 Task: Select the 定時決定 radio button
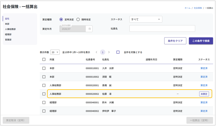[x=61, y=19]
